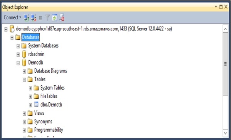Expand the System Databases folder
Image resolution: width=231 pixels, height=140 pixels.
pos(18,46)
